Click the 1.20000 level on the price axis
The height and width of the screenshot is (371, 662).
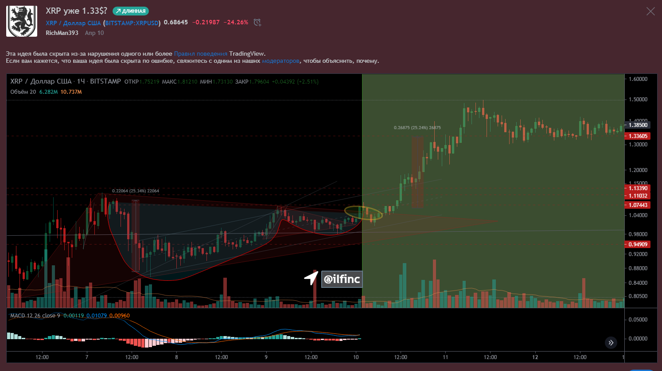[638, 170]
